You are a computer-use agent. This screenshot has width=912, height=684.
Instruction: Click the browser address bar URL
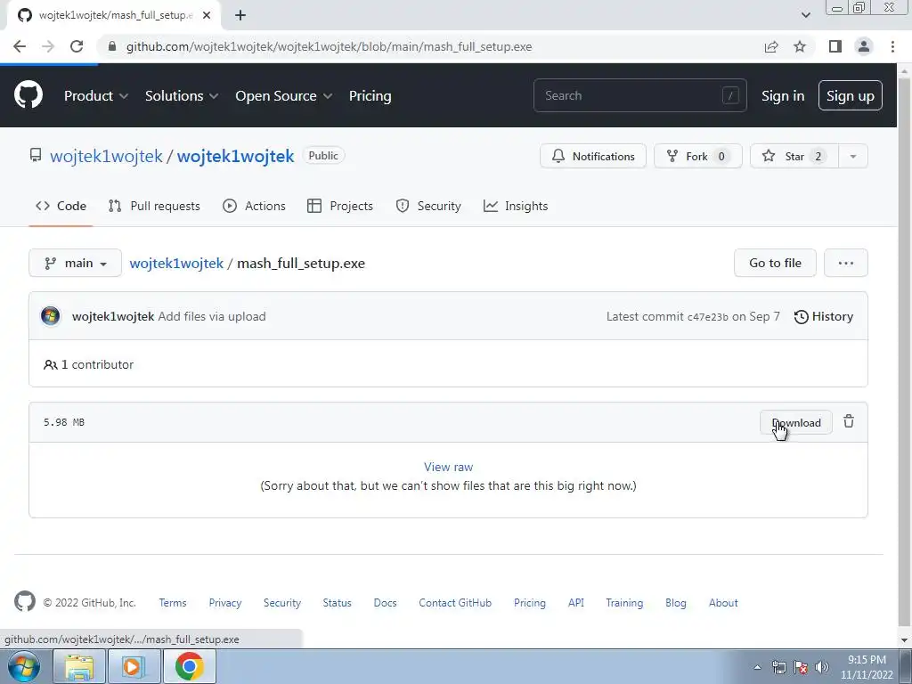click(x=330, y=46)
